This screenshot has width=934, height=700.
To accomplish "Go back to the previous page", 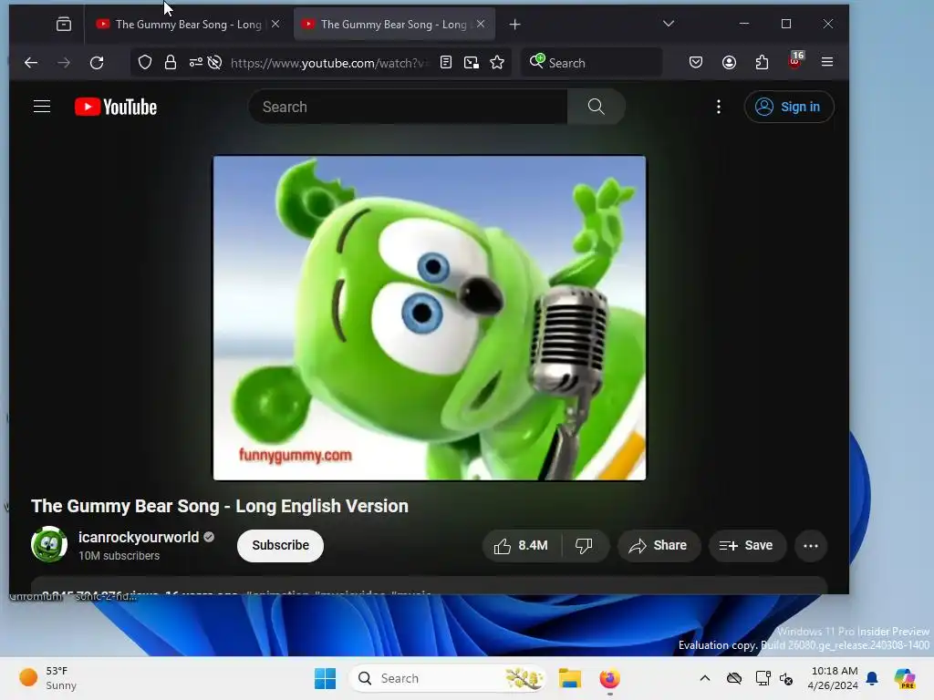I will click(x=31, y=63).
